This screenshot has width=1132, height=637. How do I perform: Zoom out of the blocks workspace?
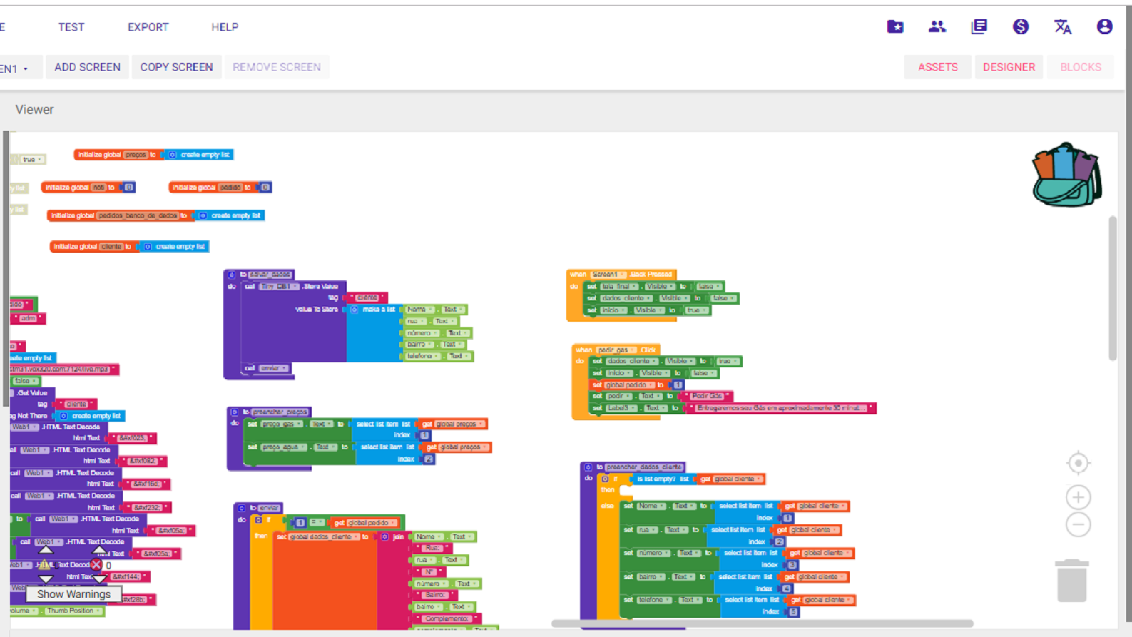click(1078, 525)
